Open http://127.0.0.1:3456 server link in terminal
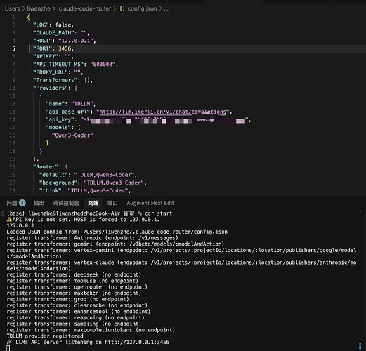 (137, 342)
